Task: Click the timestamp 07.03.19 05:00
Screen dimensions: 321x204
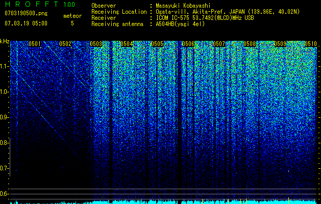Action: 26,23
